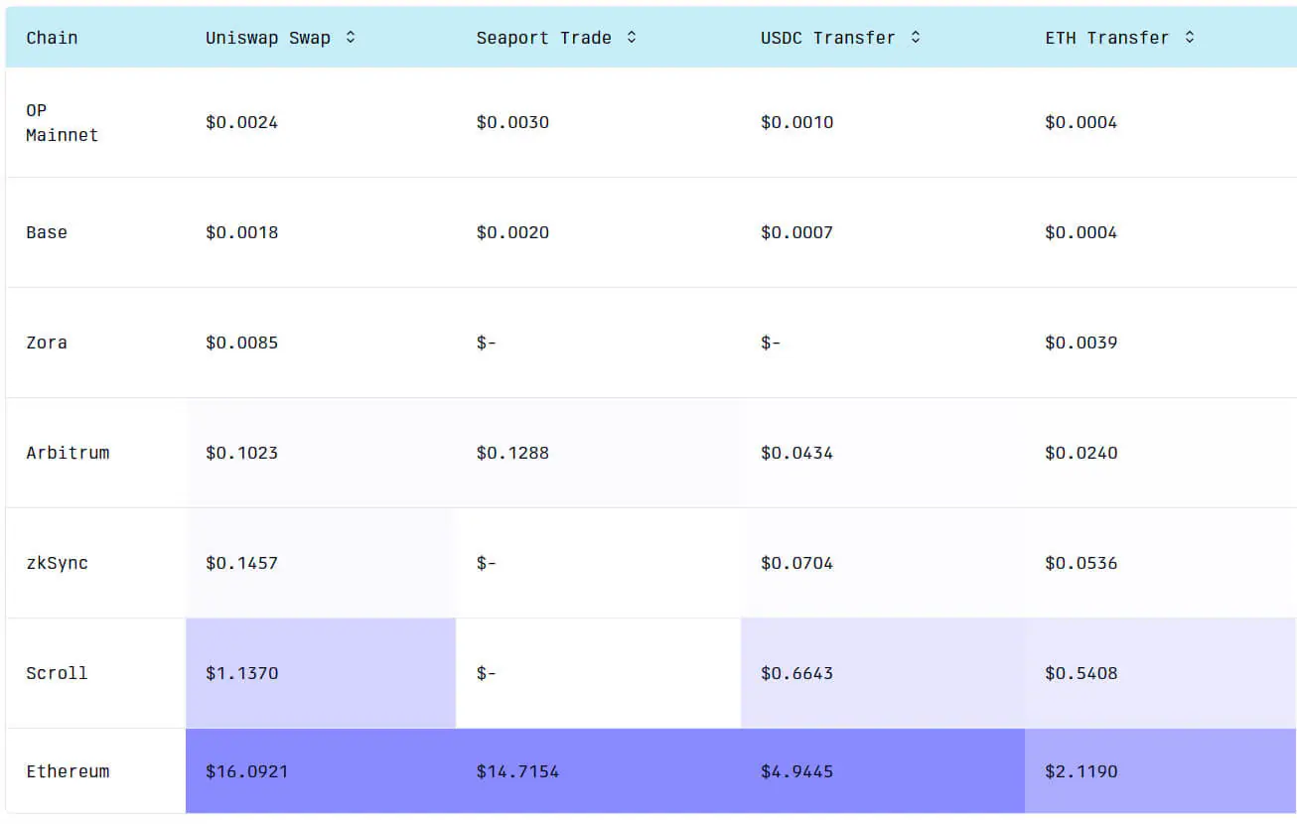Screen dimensions: 1297x824
Task: Click the sort arrows beside USDC Transfer
Action: 915,37
